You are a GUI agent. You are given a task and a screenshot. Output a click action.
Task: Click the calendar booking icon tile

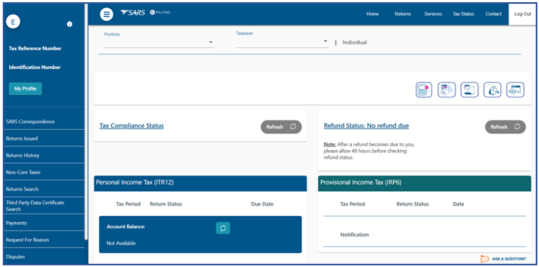point(470,90)
